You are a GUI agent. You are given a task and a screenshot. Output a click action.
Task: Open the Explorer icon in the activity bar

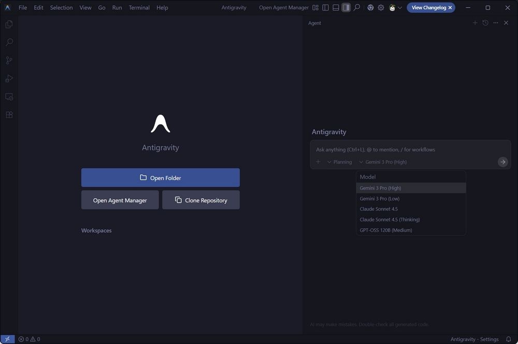9,24
